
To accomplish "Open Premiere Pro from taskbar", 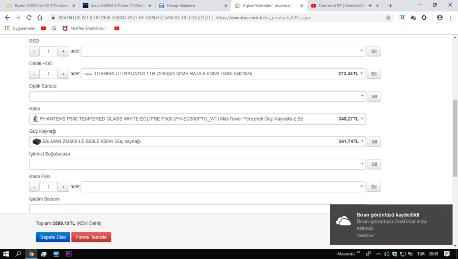I will [69, 254].
